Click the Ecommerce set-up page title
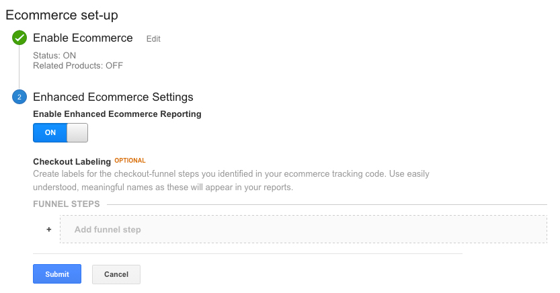Viewport: 560px width, 293px height. coord(67,14)
